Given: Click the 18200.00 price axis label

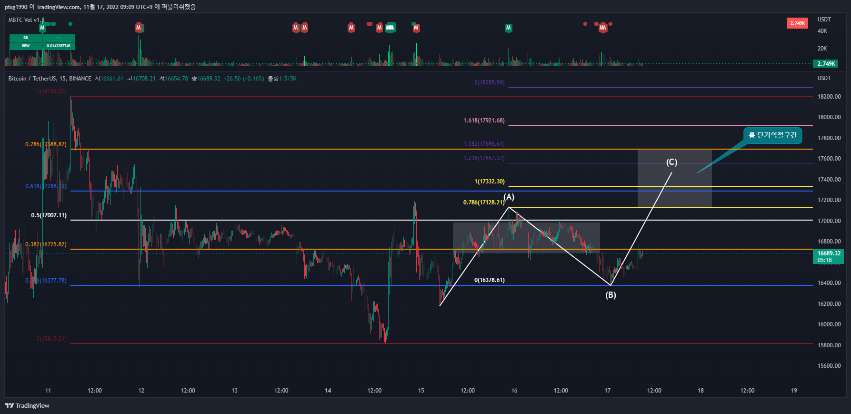Looking at the screenshot, I should pos(829,97).
